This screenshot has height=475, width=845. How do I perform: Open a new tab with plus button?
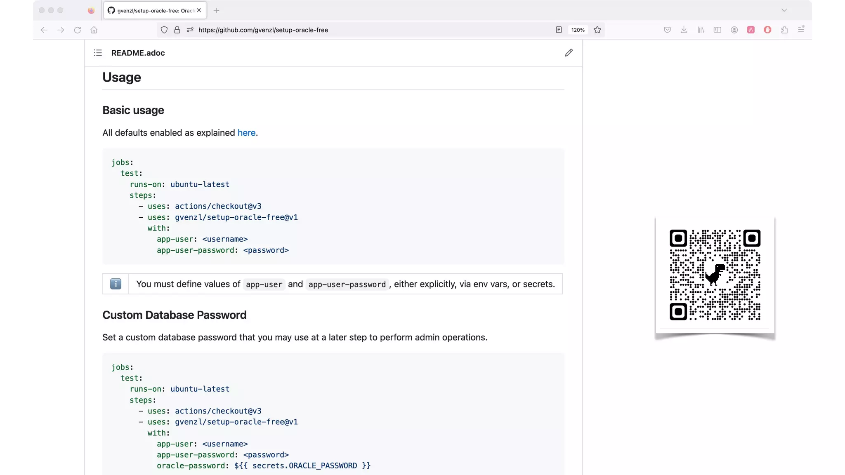(x=216, y=10)
